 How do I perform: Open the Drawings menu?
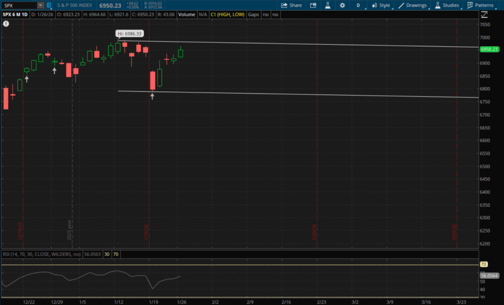tap(413, 5)
